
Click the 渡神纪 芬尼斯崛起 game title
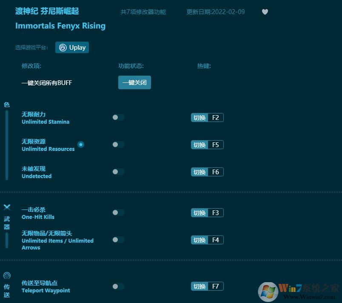[47, 11]
